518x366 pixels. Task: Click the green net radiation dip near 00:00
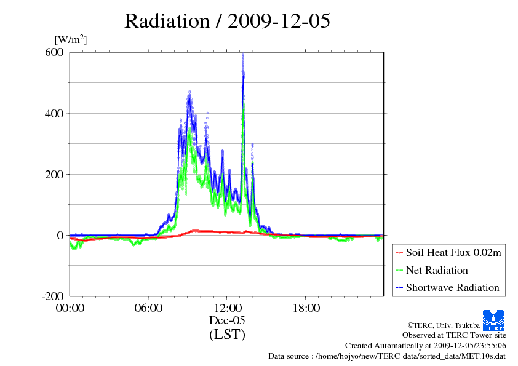[x=74, y=247]
